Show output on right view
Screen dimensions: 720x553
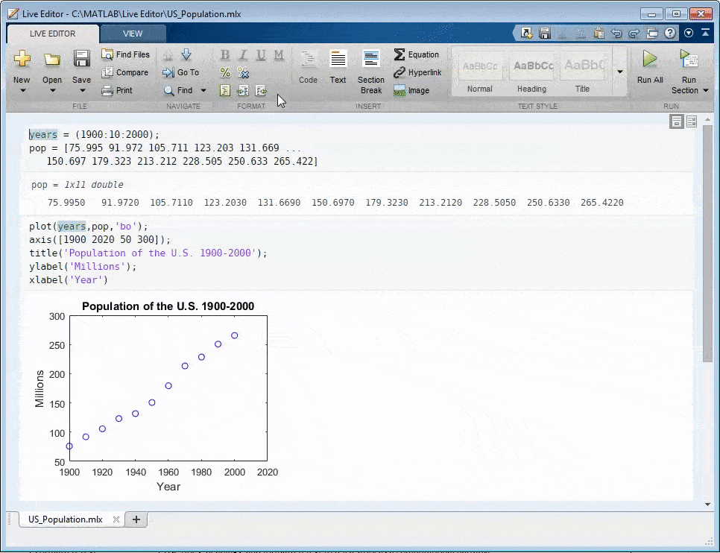(x=692, y=121)
